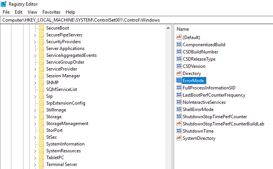The width and height of the screenshot is (273, 169).
Task: Open the File menu
Action: (6, 12)
